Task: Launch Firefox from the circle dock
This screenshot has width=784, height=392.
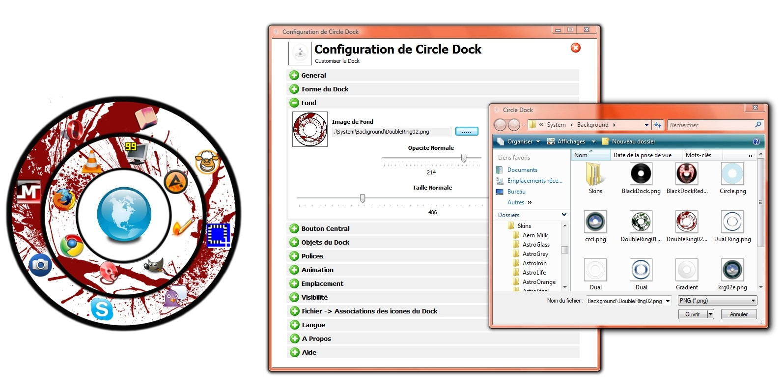Action: [64, 199]
